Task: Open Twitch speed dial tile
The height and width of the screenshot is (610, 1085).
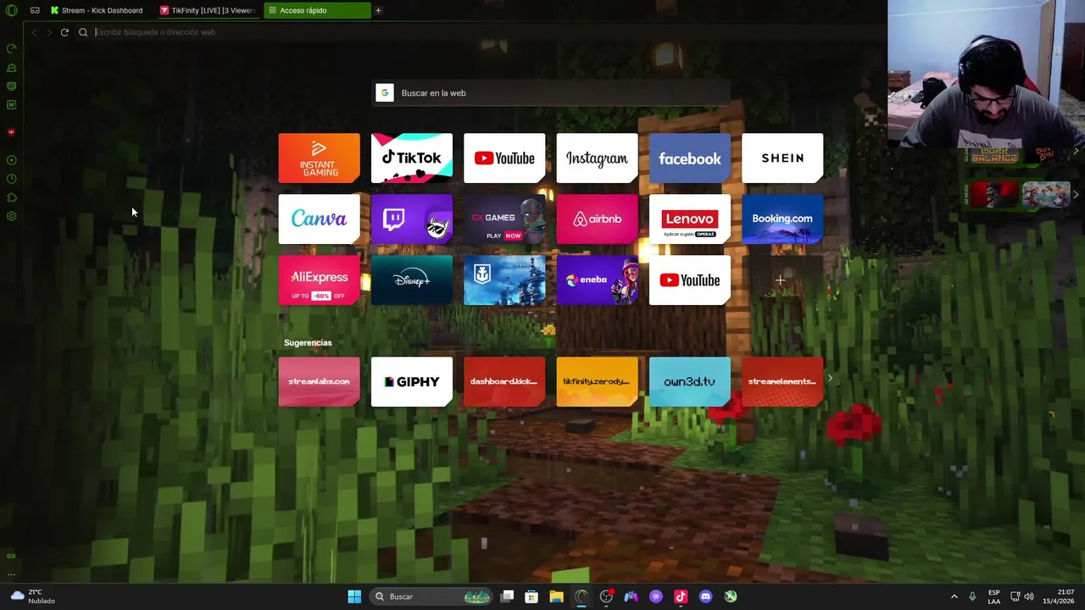Action: pos(412,219)
